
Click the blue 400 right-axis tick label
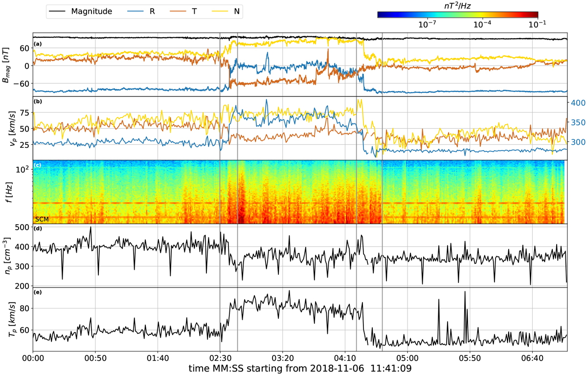click(577, 103)
